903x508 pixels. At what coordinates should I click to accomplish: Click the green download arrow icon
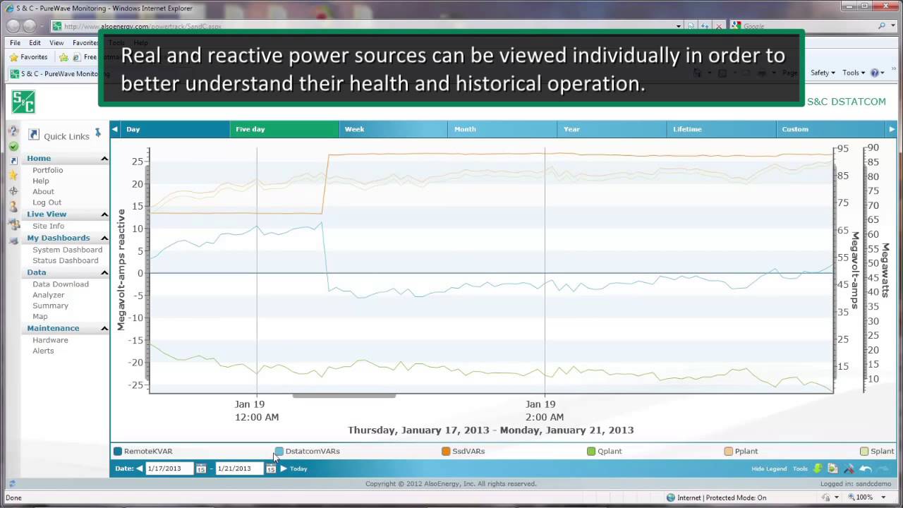818,468
